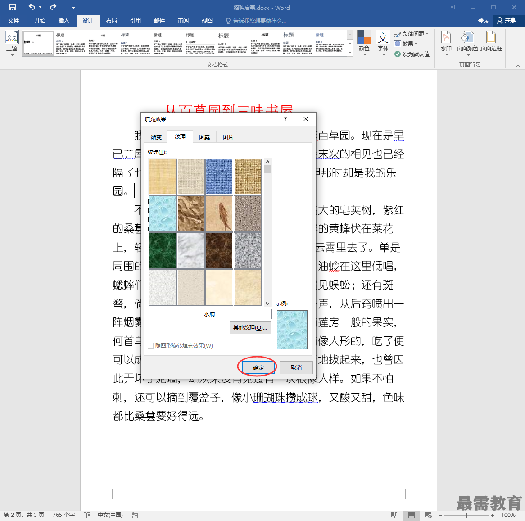
Task: Choose the fish fossil texture swatch
Action: 219,213
